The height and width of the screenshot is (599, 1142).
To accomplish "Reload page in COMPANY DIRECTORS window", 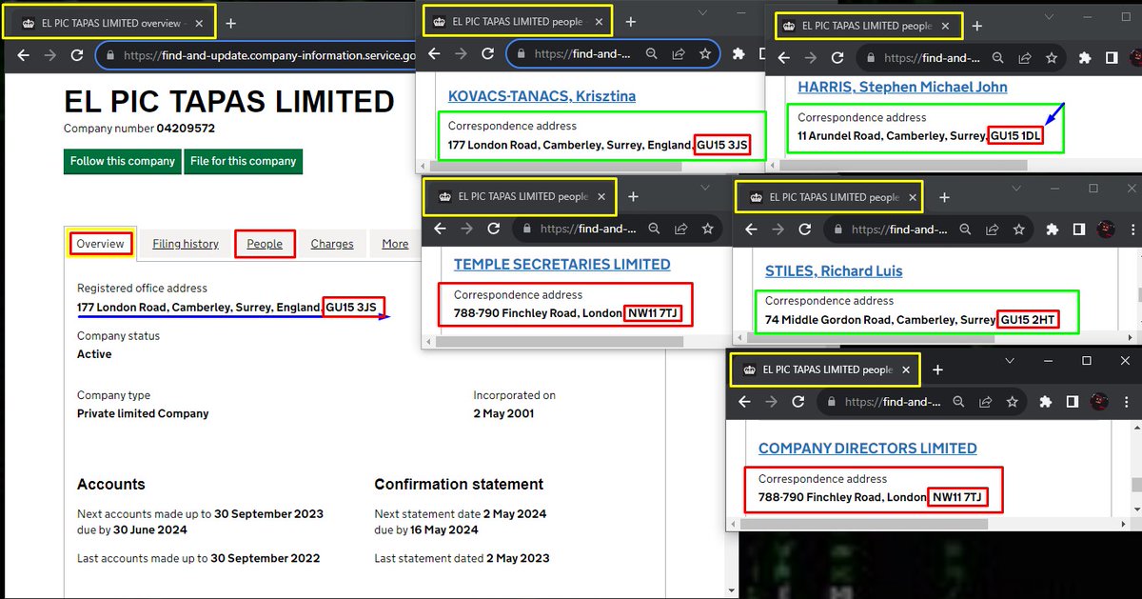I will pyautogui.click(x=798, y=402).
